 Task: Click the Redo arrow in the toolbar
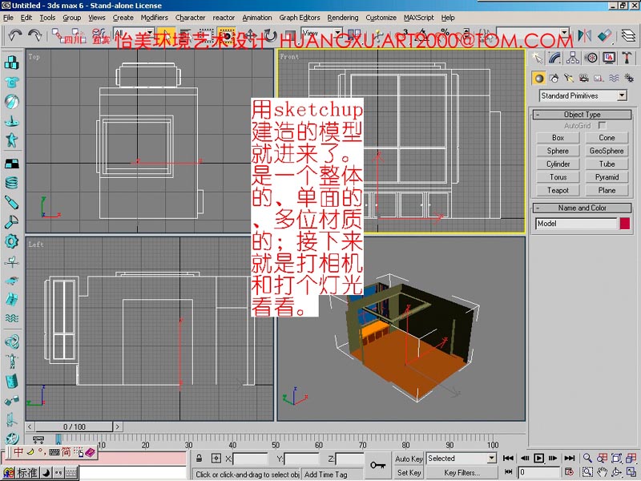point(35,35)
